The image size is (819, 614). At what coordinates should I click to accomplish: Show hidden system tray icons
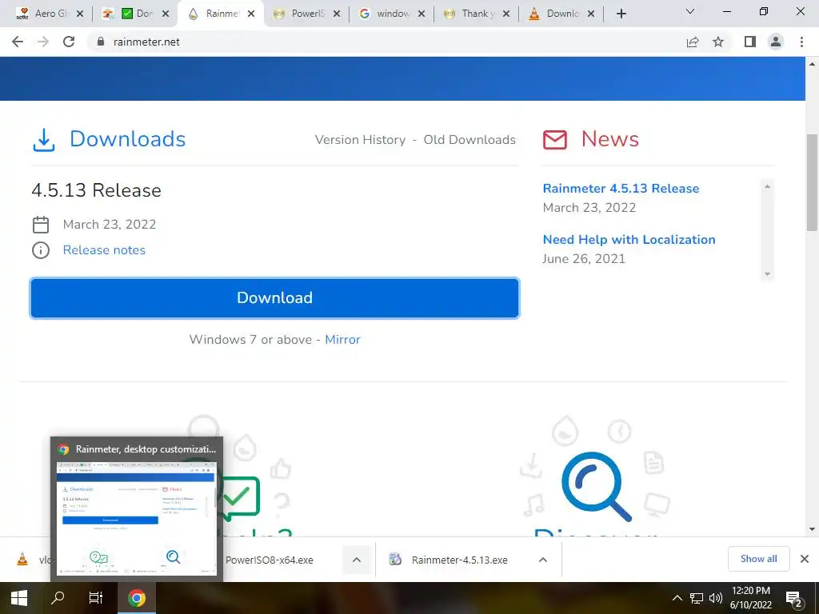point(677,598)
